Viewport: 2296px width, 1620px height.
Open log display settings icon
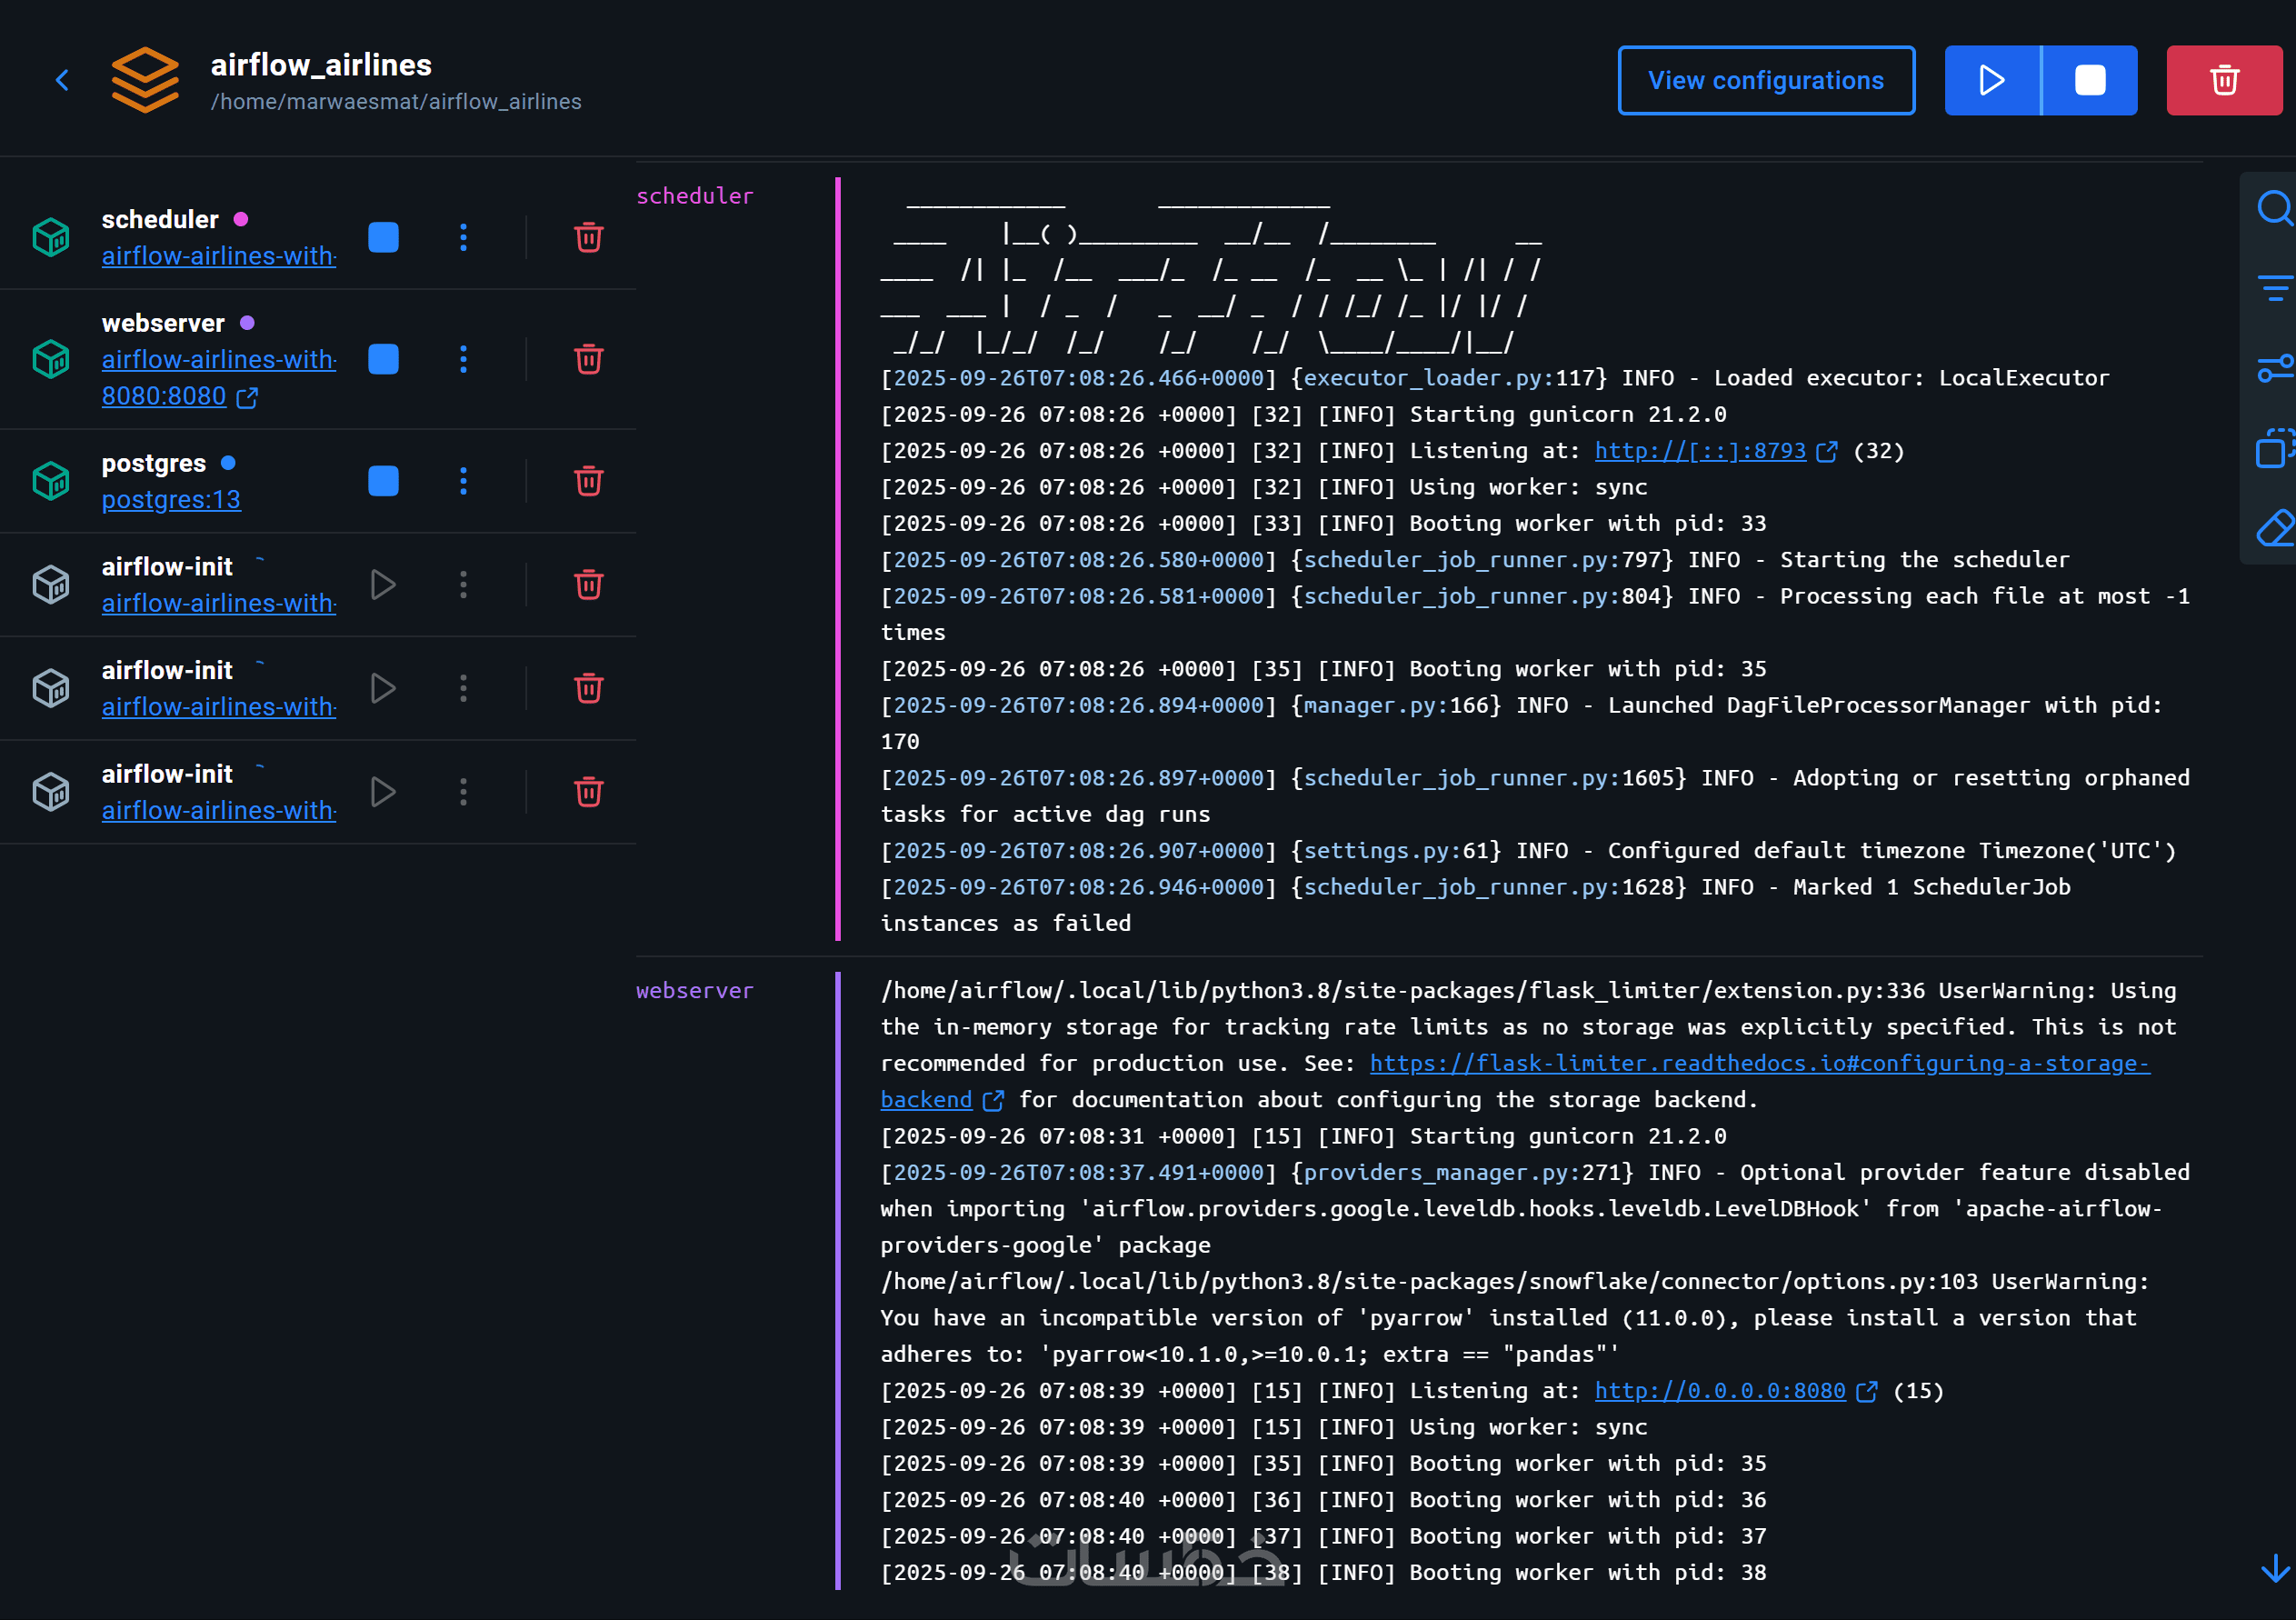2273,369
